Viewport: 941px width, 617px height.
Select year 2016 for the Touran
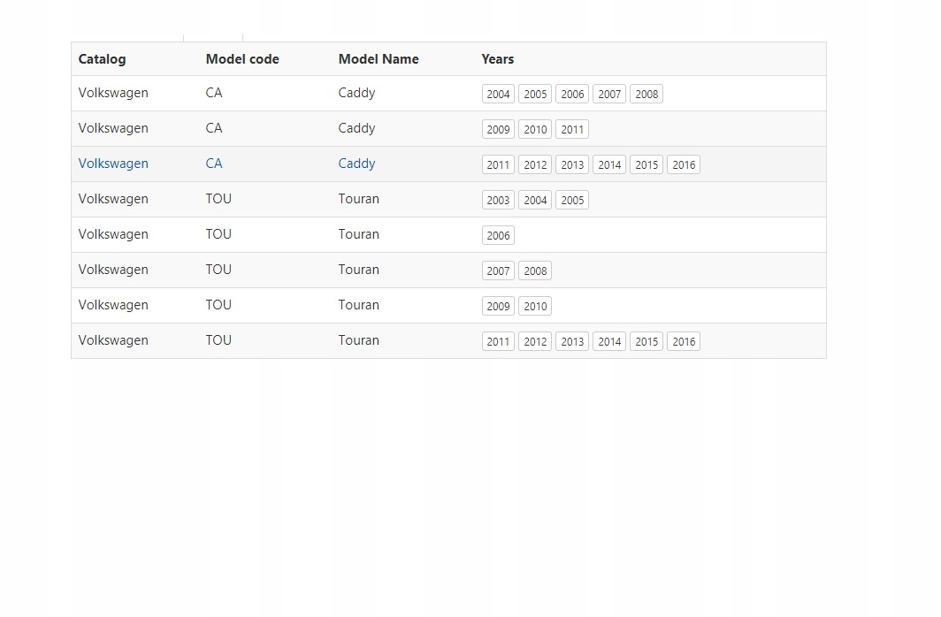685,342
